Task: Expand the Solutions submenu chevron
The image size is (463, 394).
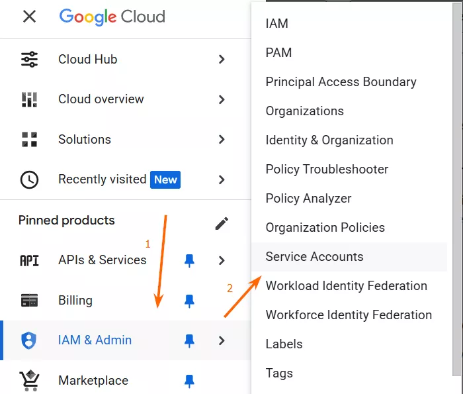Action: [222, 140]
